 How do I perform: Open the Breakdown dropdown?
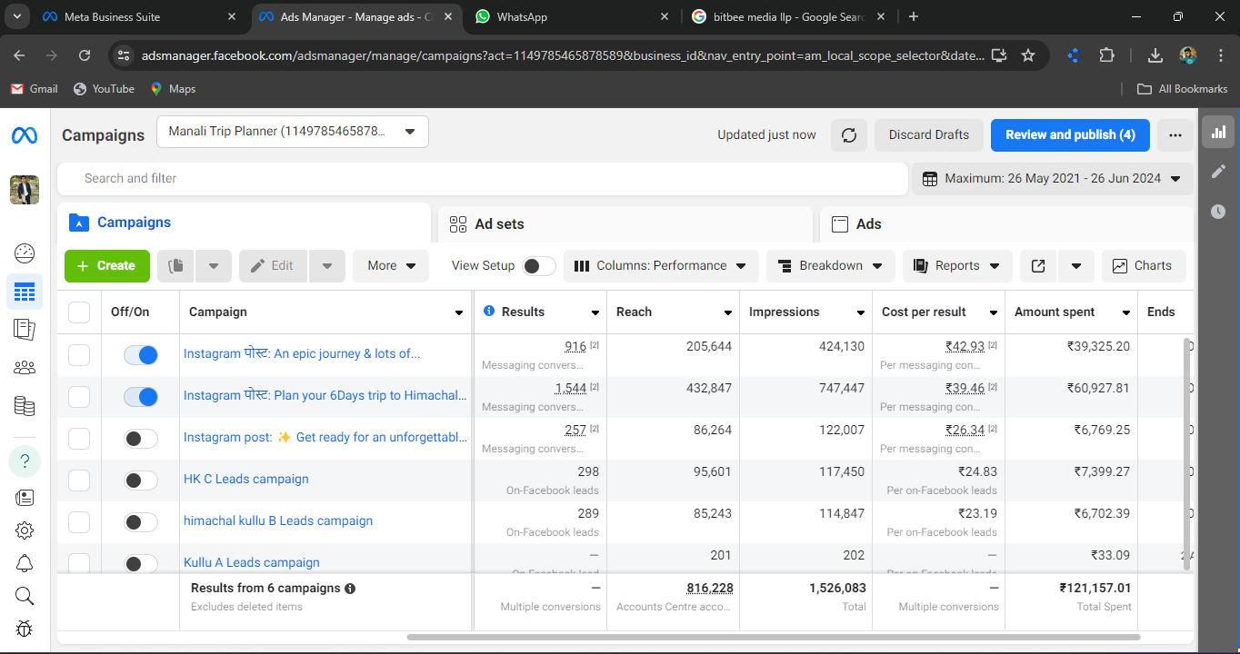pos(830,266)
